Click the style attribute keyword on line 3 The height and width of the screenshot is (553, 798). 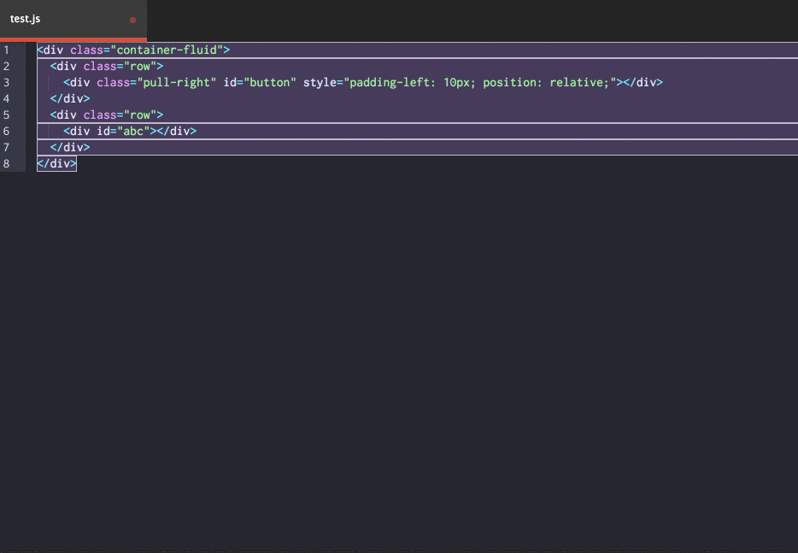[322, 82]
